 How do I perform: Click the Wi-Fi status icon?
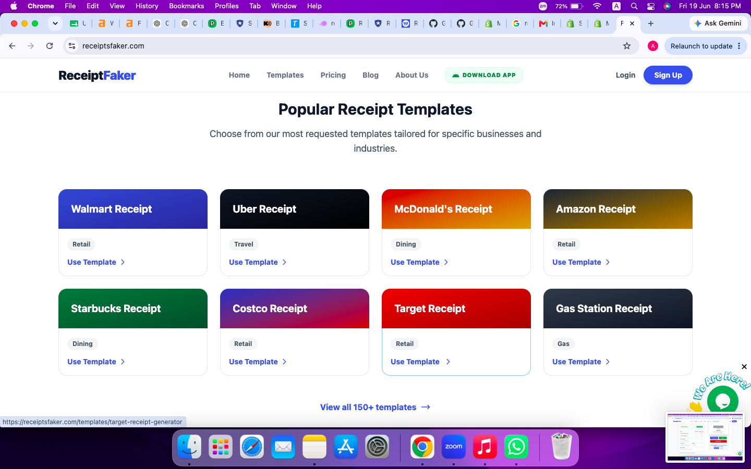(x=597, y=6)
